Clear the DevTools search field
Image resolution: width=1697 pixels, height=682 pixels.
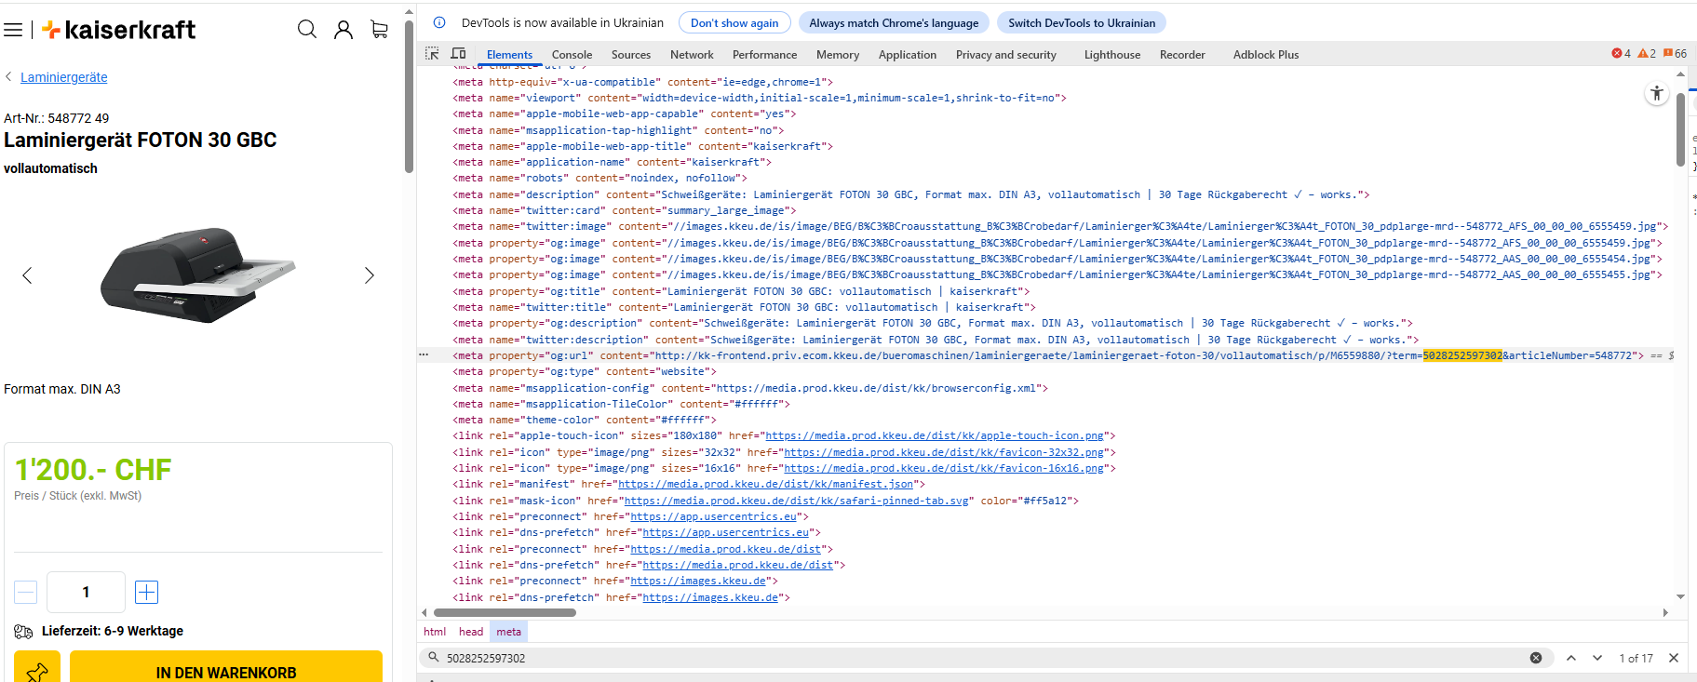coord(1536,658)
